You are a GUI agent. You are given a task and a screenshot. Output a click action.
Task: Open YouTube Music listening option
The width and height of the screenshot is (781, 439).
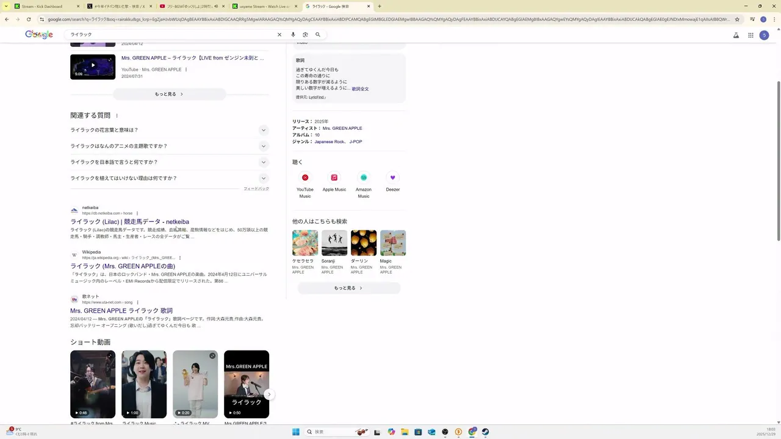[x=305, y=185]
